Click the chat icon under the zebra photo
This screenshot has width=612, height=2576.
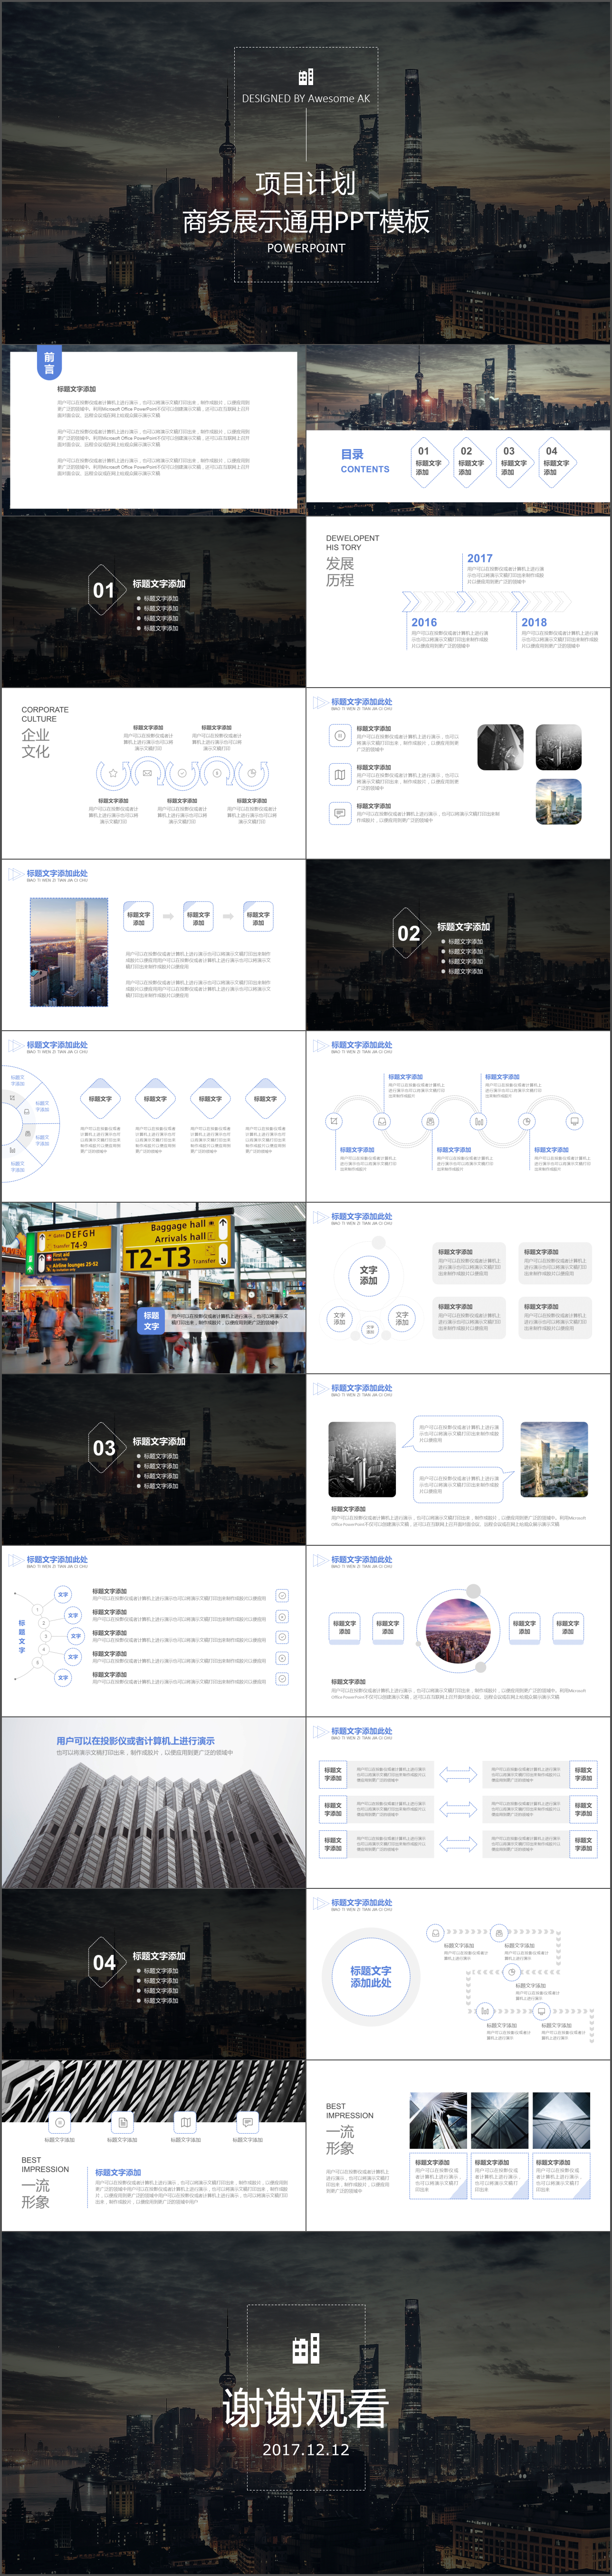click(x=247, y=2122)
